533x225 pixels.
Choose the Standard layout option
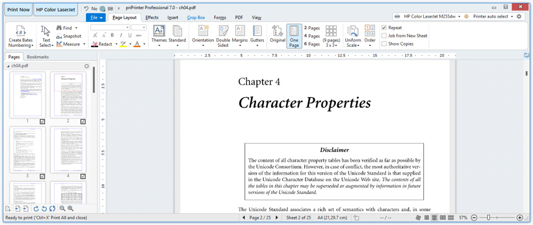coord(177,36)
